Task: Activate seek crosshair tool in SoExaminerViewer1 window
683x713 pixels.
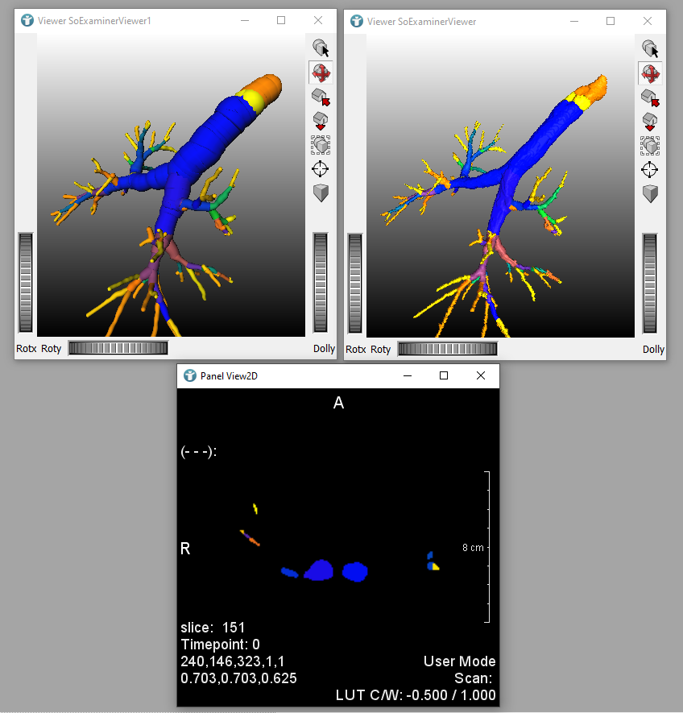Action: pyautogui.click(x=321, y=169)
